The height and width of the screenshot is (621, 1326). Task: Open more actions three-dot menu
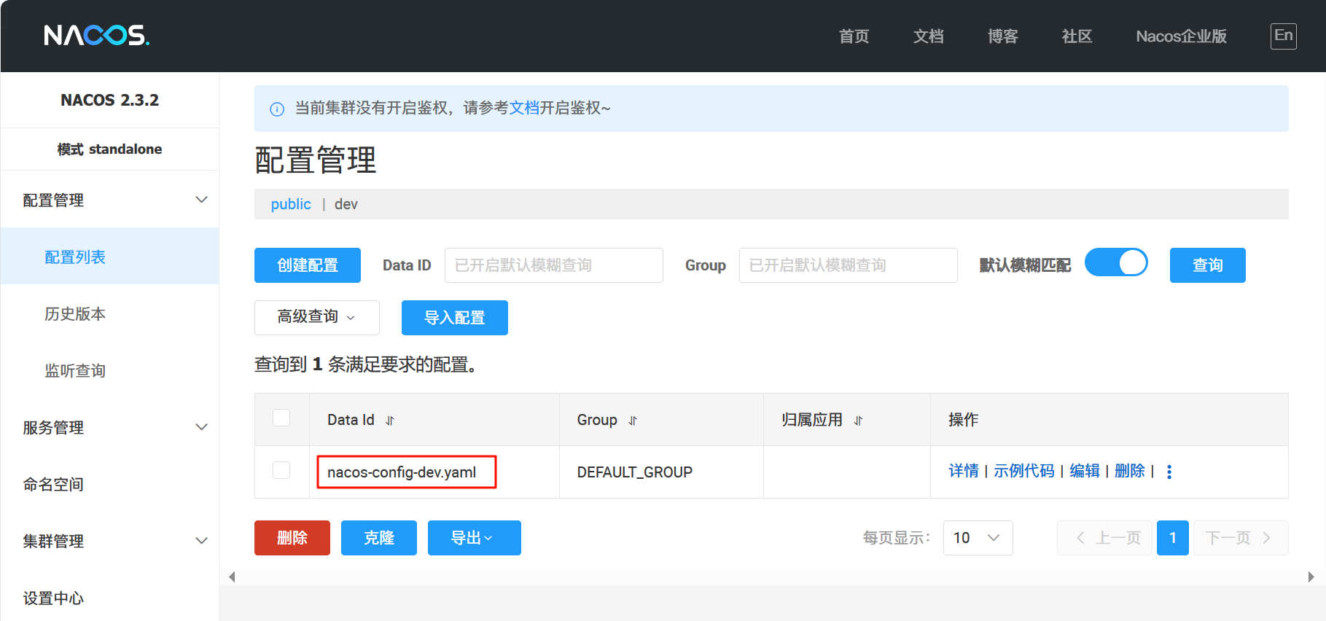1169,472
